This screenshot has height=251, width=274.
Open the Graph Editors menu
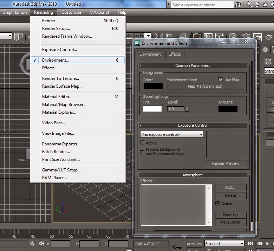(15, 12)
